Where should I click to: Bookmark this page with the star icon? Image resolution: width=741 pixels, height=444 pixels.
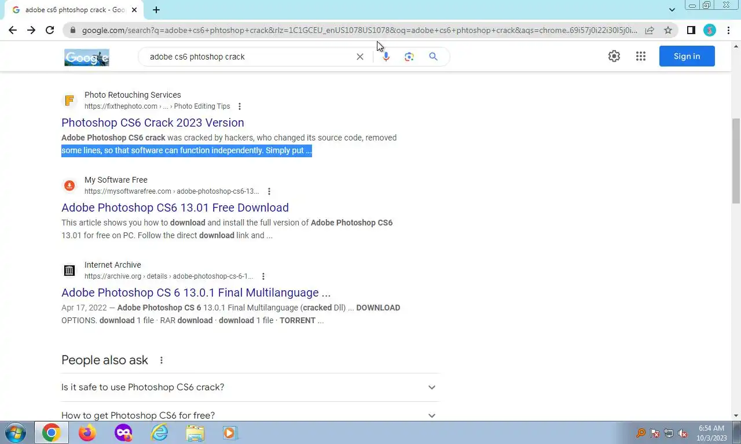668,30
